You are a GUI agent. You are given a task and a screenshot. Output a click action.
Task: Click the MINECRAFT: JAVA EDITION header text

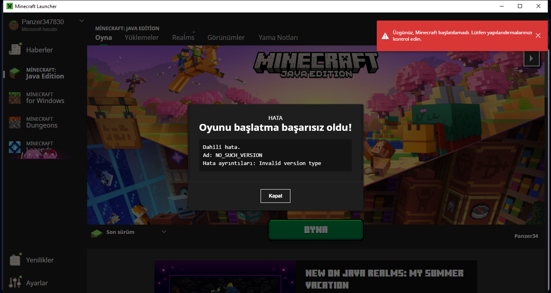point(127,29)
